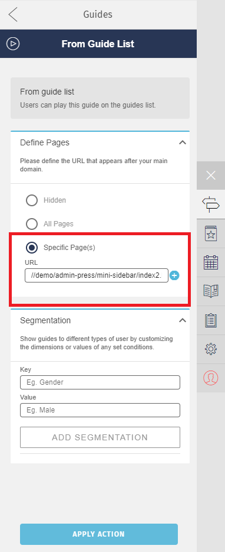Screen dimensions: 225x552
Task: Select the All Pages radio option
Action: [x=32, y=224]
